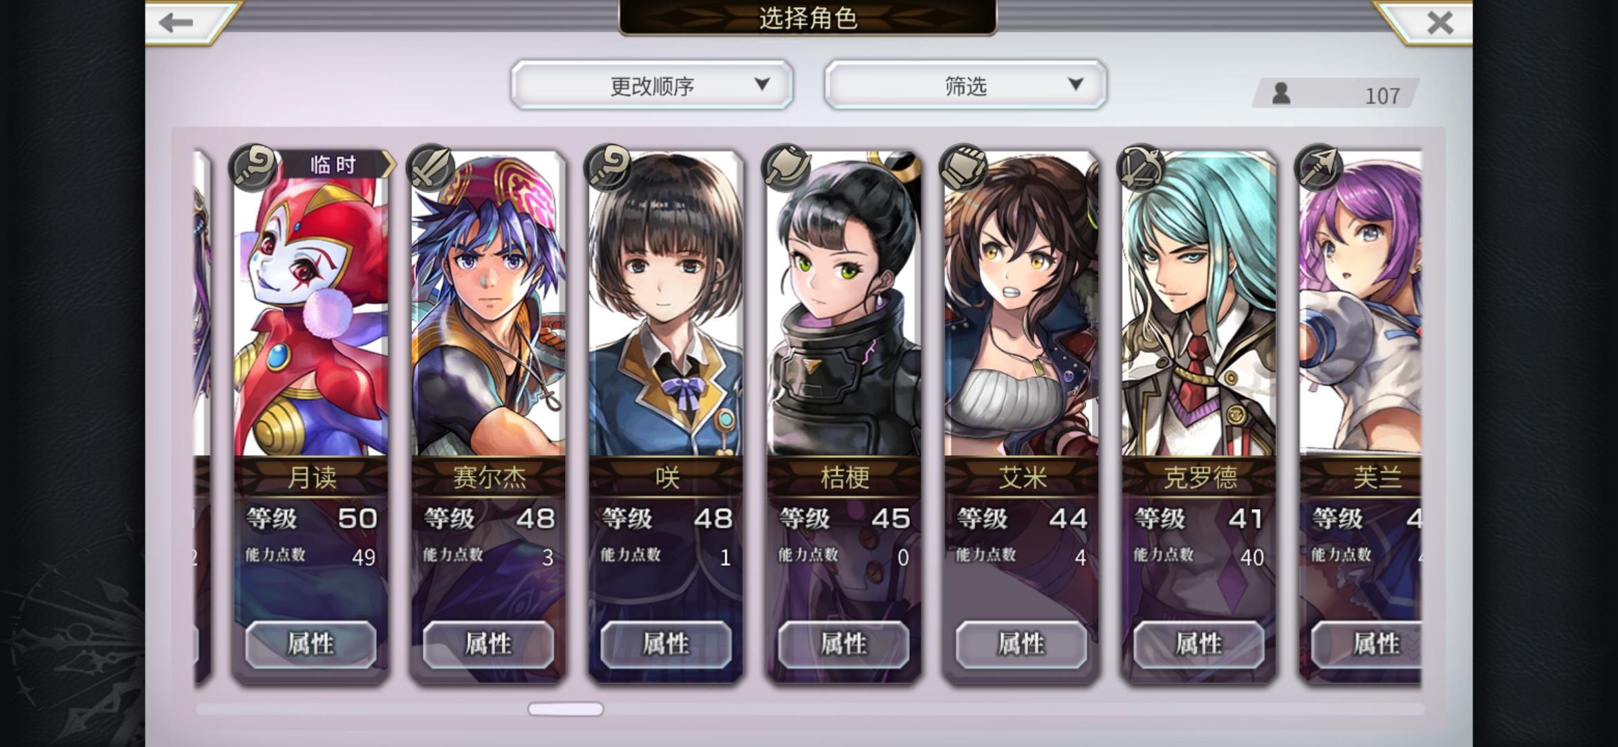Click the axe weapon icon on 桔梗's card
Screen dimensions: 1618x747
click(x=786, y=167)
